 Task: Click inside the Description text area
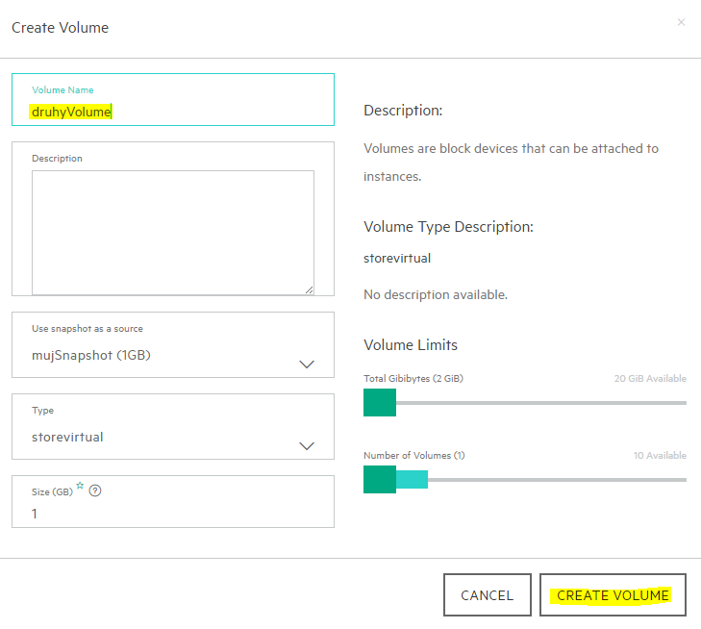172,233
